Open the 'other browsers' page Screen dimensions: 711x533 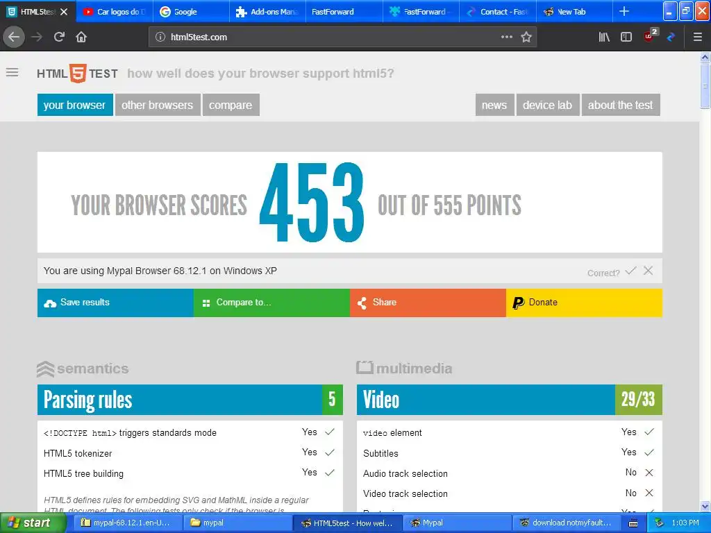(x=158, y=105)
